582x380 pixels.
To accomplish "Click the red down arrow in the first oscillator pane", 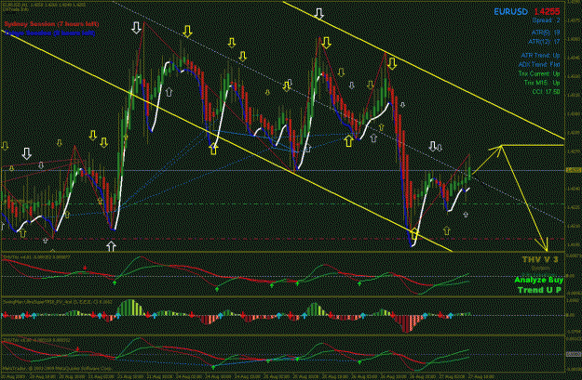I will 85,268.
